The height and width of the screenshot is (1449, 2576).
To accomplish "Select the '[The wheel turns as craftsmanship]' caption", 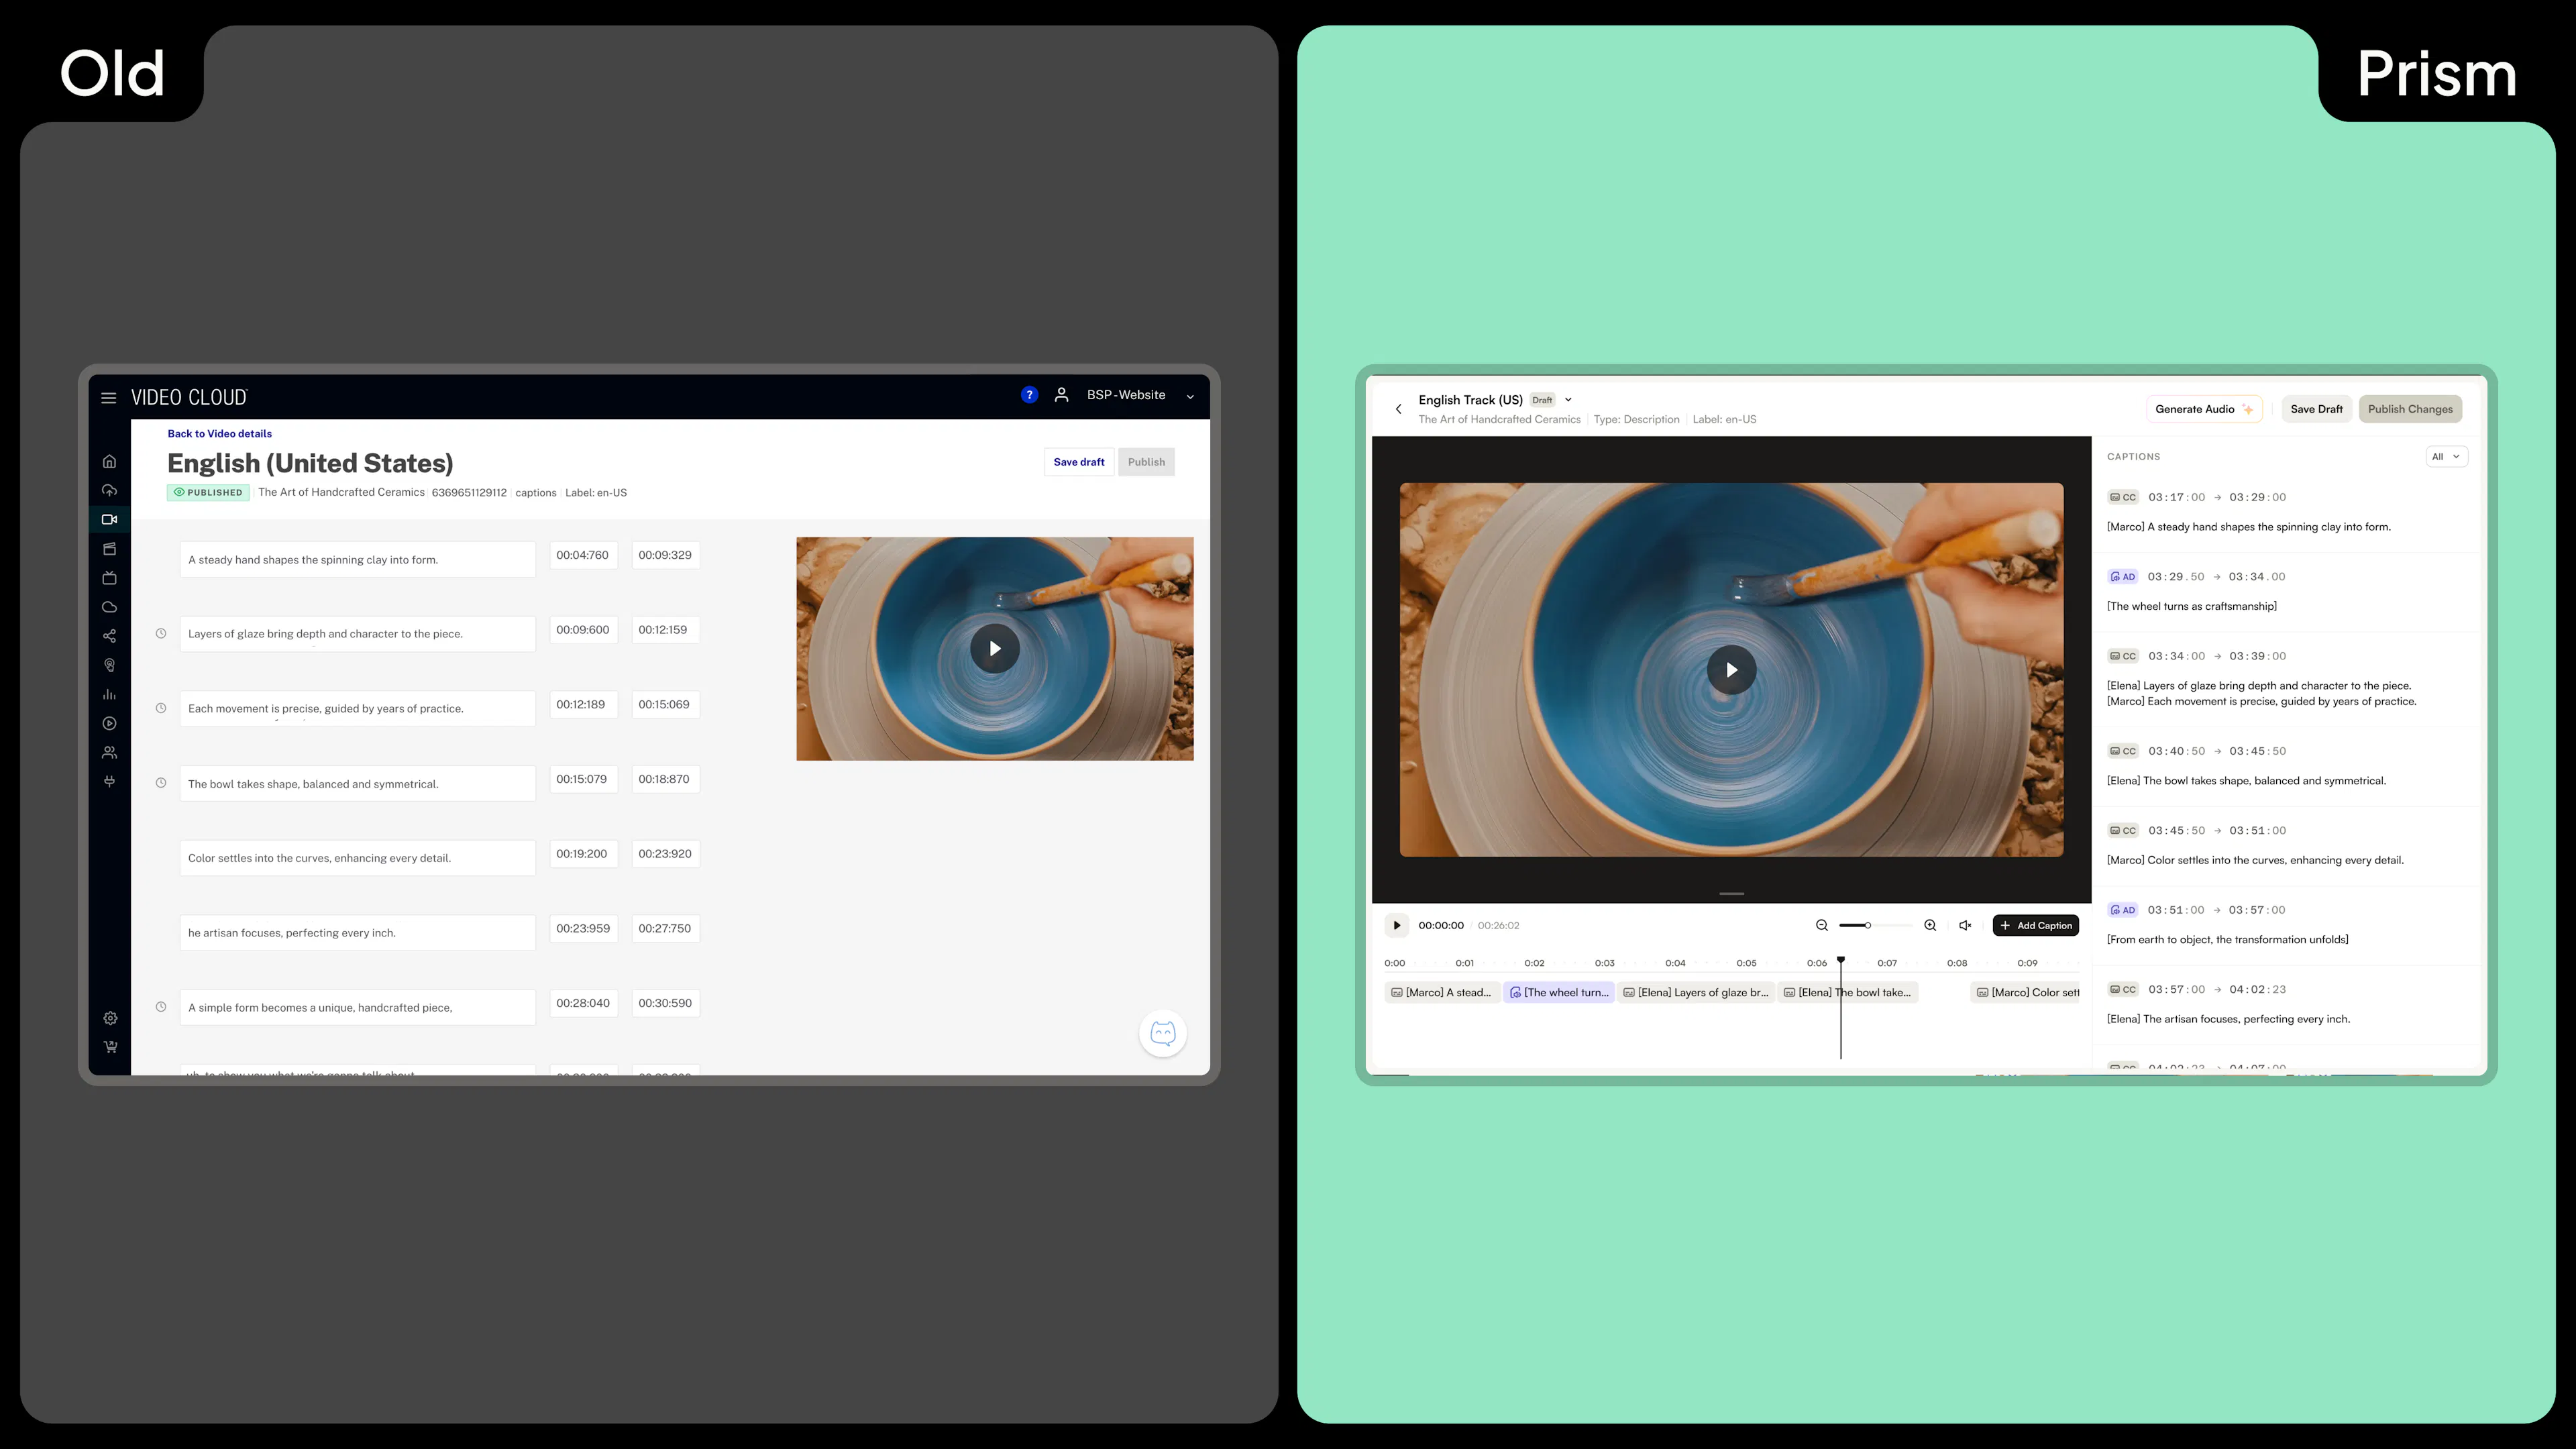I will coord(2191,606).
